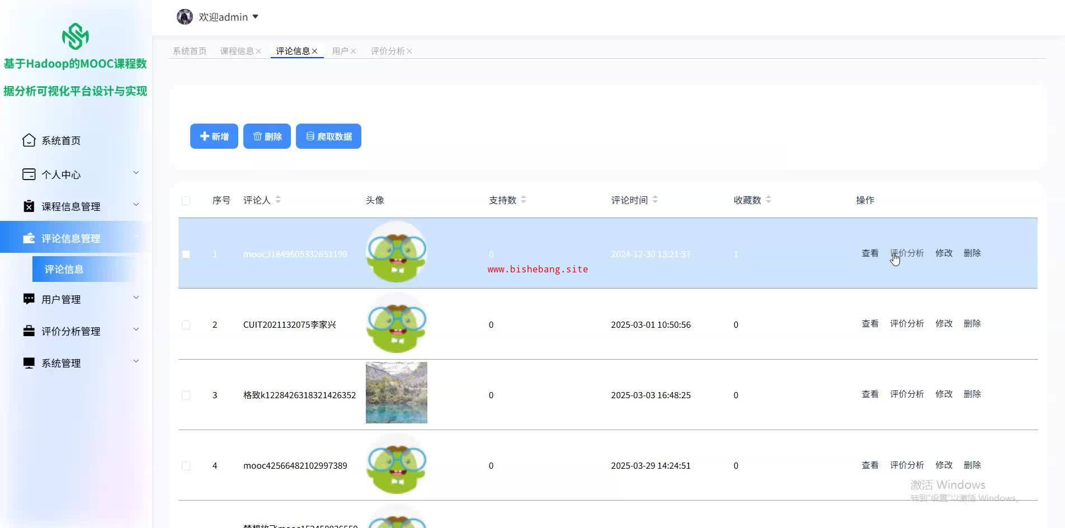This screenshot has width=1065, height=528.
Task: Collapse the 评论信息管理 menu chevron
Action: point(136,237)
